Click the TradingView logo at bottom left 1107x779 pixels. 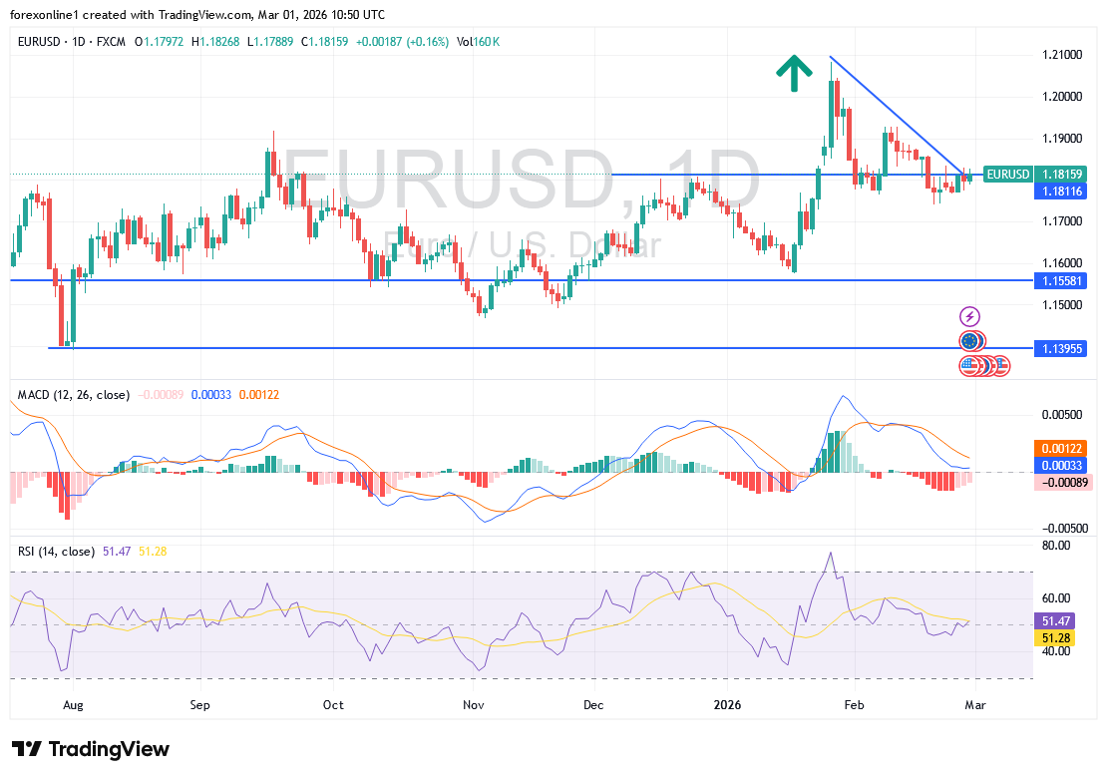(91, 749)
